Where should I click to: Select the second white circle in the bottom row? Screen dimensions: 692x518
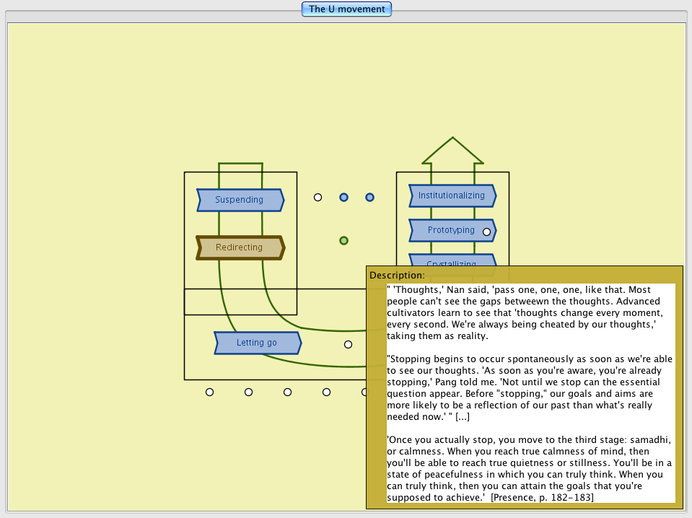click(248, 392)
